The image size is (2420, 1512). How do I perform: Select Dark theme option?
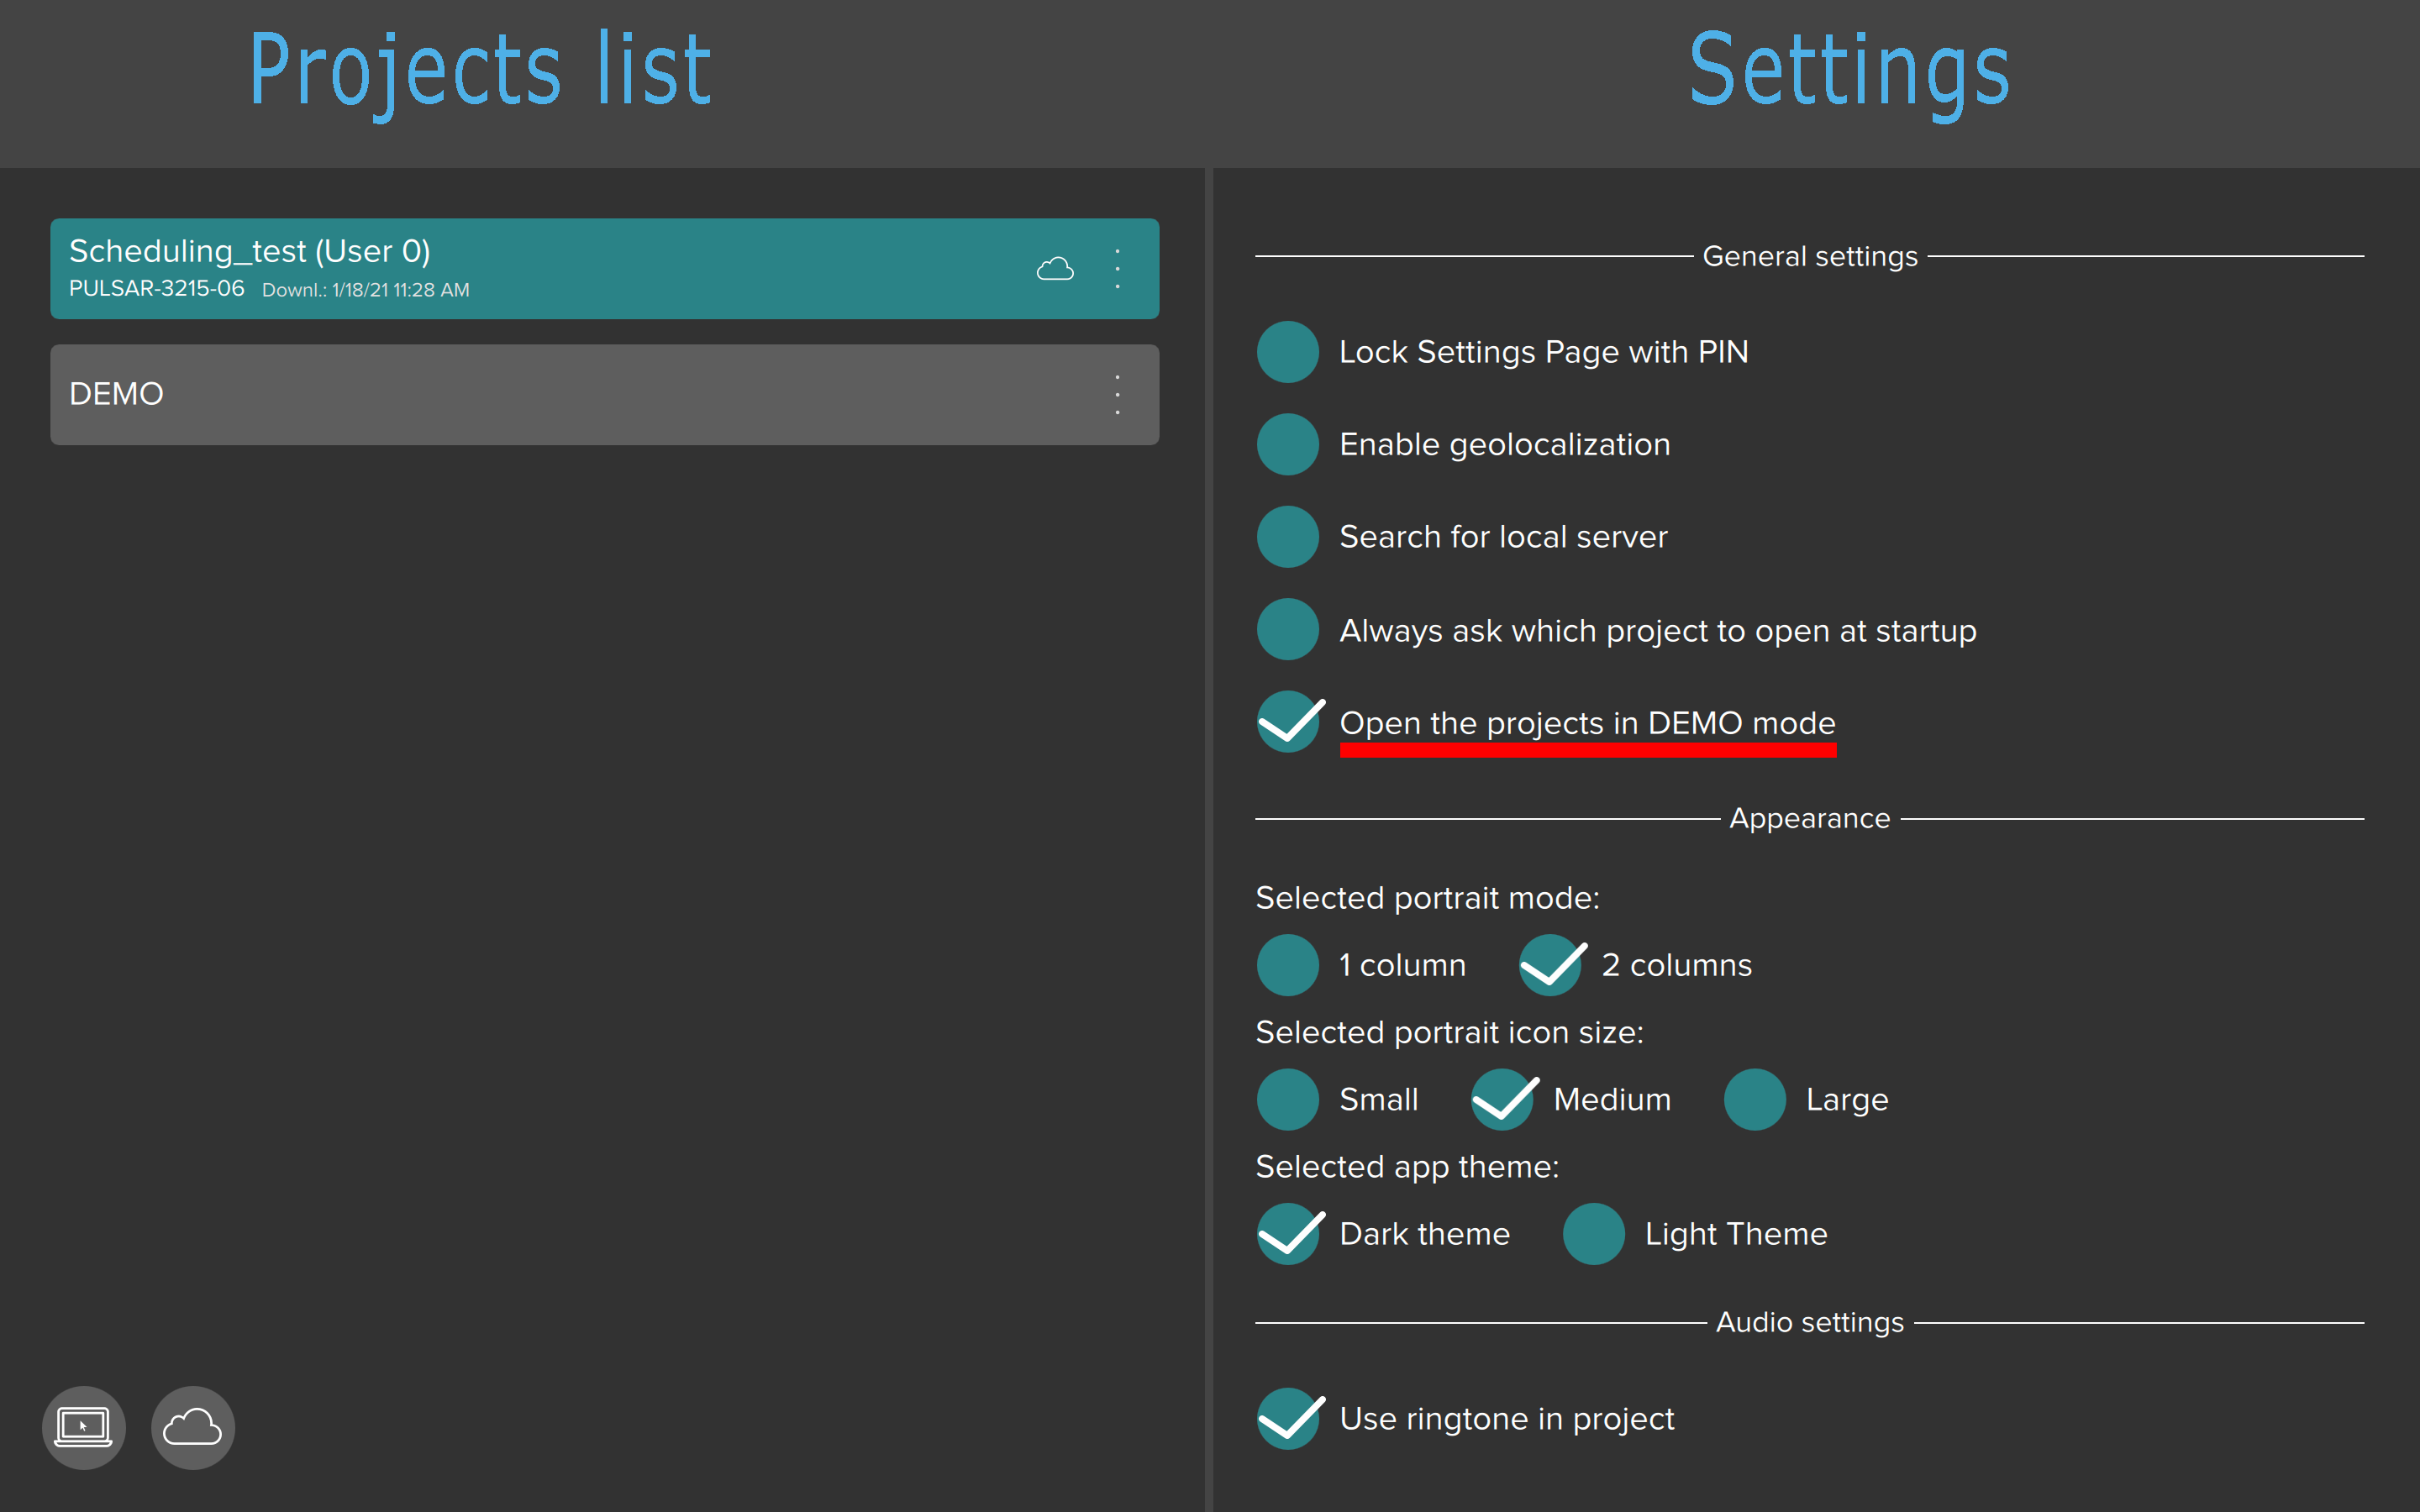point(1288,1234)
